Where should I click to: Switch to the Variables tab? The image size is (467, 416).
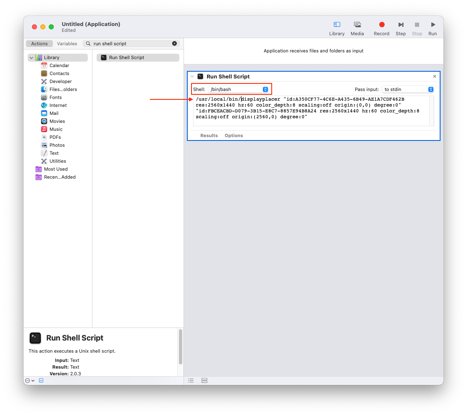[67, 44]
